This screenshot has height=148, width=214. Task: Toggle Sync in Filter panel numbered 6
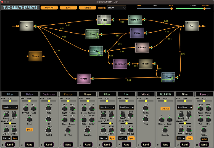click(x=112, y=138)
